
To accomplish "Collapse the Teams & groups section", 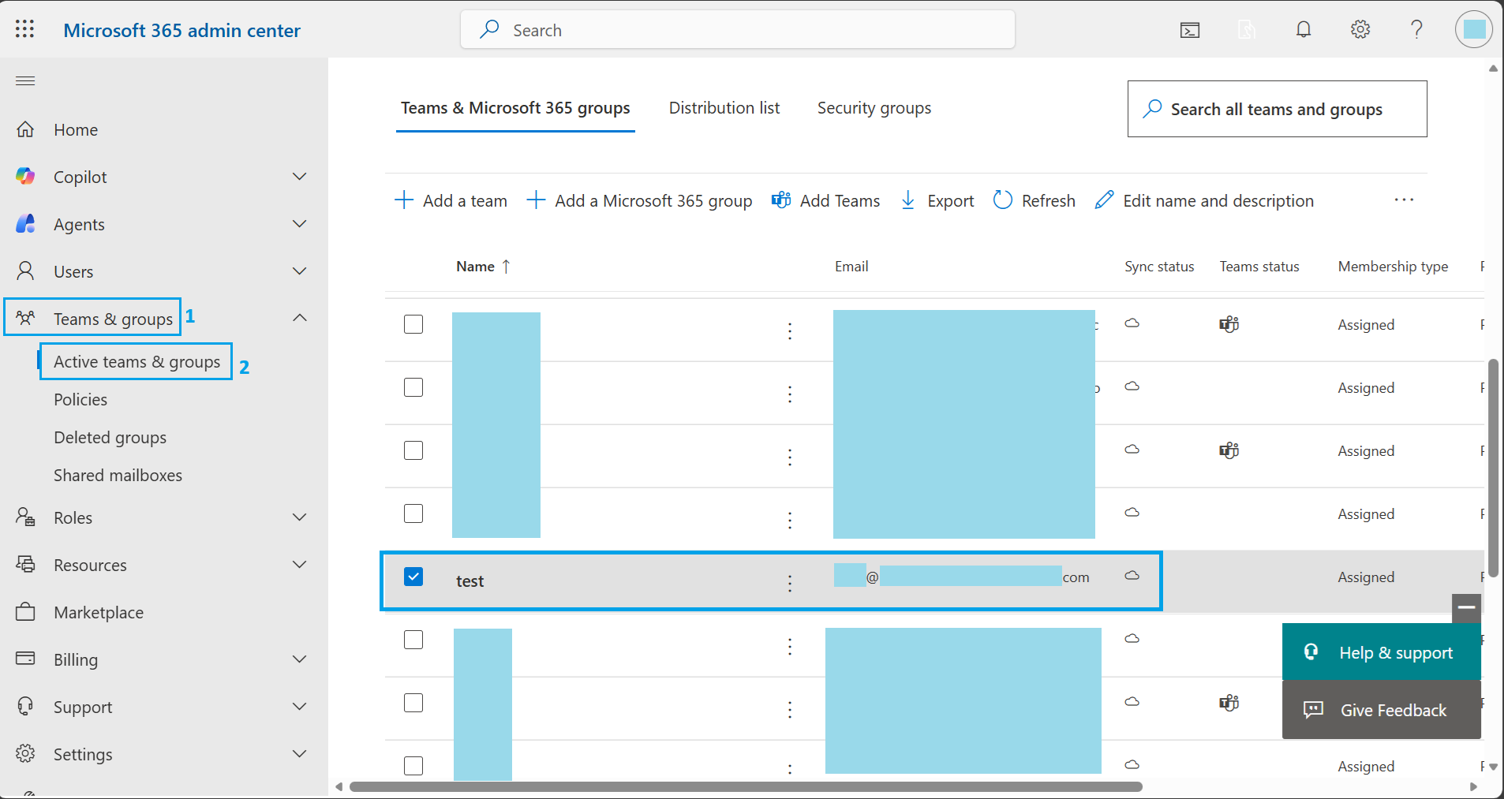I will coord(300,318).
